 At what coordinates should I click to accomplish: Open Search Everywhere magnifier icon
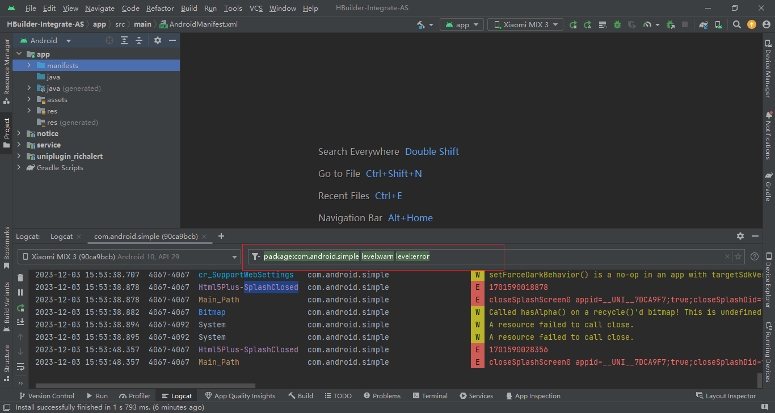coord(736,24)
